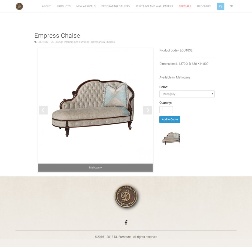This screenshot has width=252, height=247.
Task: Go to NEW ARRIVALS menu item
Action: coord(86,6)
